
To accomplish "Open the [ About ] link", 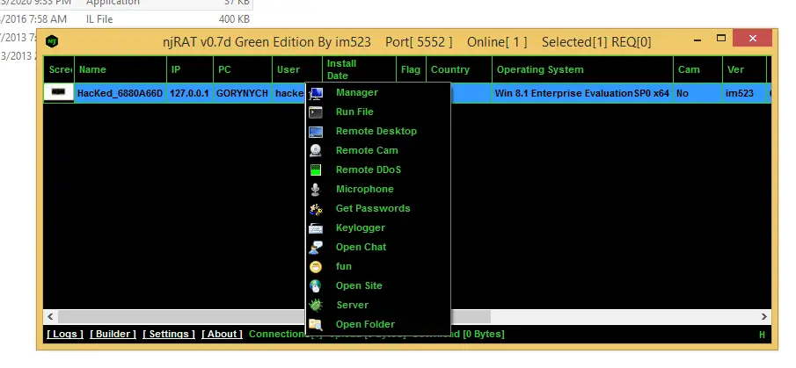I will (x=222, y=334).
